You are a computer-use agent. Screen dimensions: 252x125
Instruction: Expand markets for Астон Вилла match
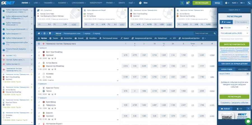[118, 69]
